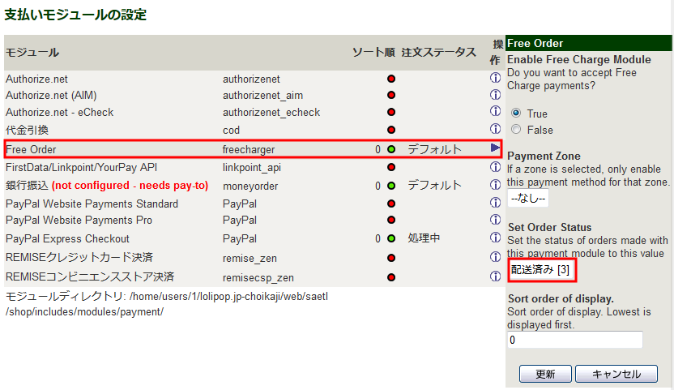
Task: Open info icon for PayPal Express Checkout
Action: point(495,238)
